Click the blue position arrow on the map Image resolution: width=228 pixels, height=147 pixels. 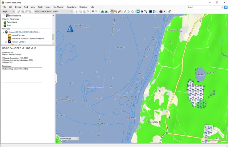point(70,29)
